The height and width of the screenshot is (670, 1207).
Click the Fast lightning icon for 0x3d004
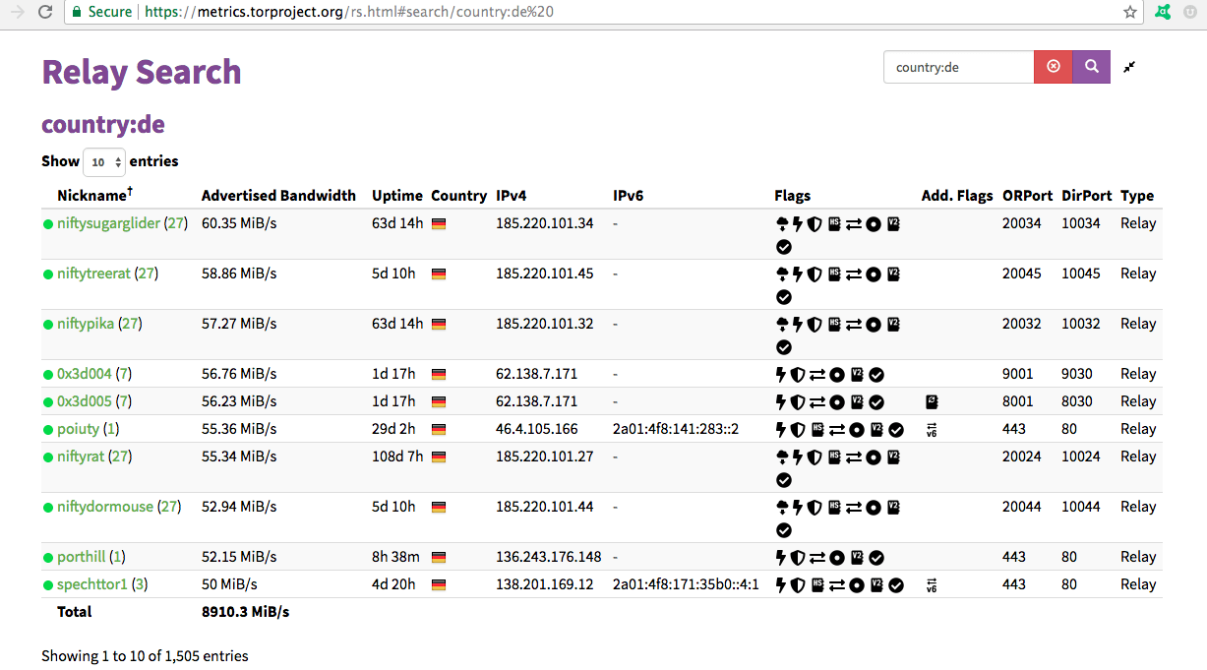point(781,374)
